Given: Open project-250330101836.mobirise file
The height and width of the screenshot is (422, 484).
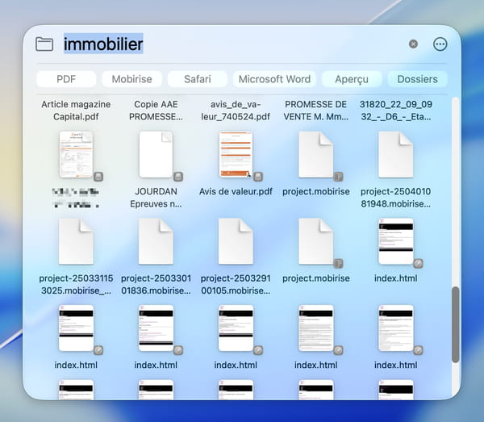Looking at the screenshot, I should [x=156, y=241].
